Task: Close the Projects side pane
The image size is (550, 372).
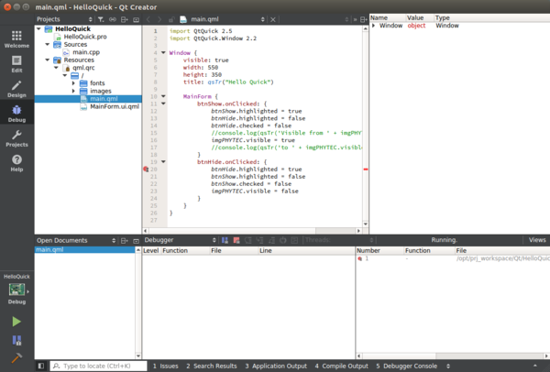Action: click(x=136, y=19)
